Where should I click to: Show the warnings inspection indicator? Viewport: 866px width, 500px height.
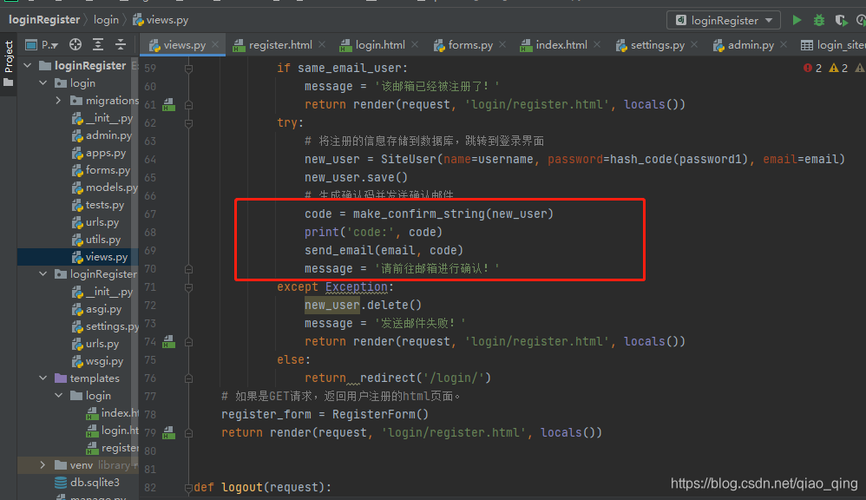pyautogui.click(x=838, y=68)
